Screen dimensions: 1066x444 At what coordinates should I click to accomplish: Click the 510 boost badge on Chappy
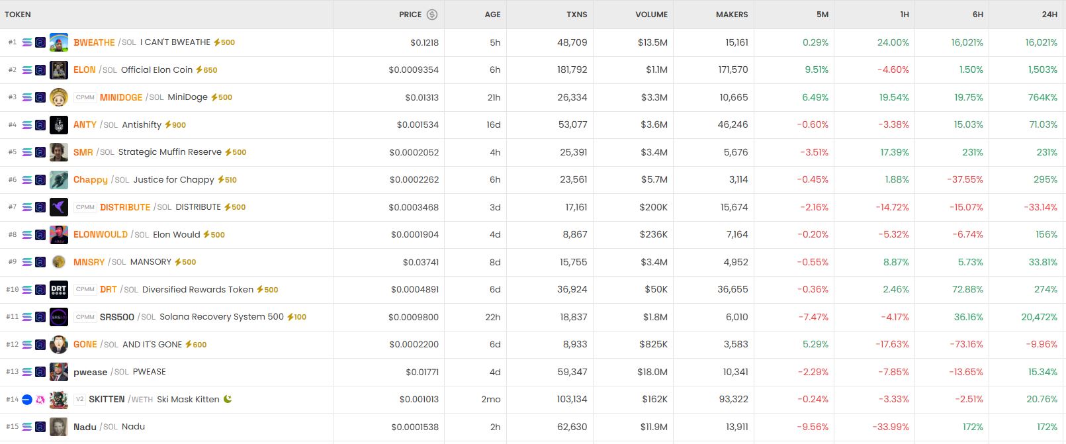click(227, 179)
